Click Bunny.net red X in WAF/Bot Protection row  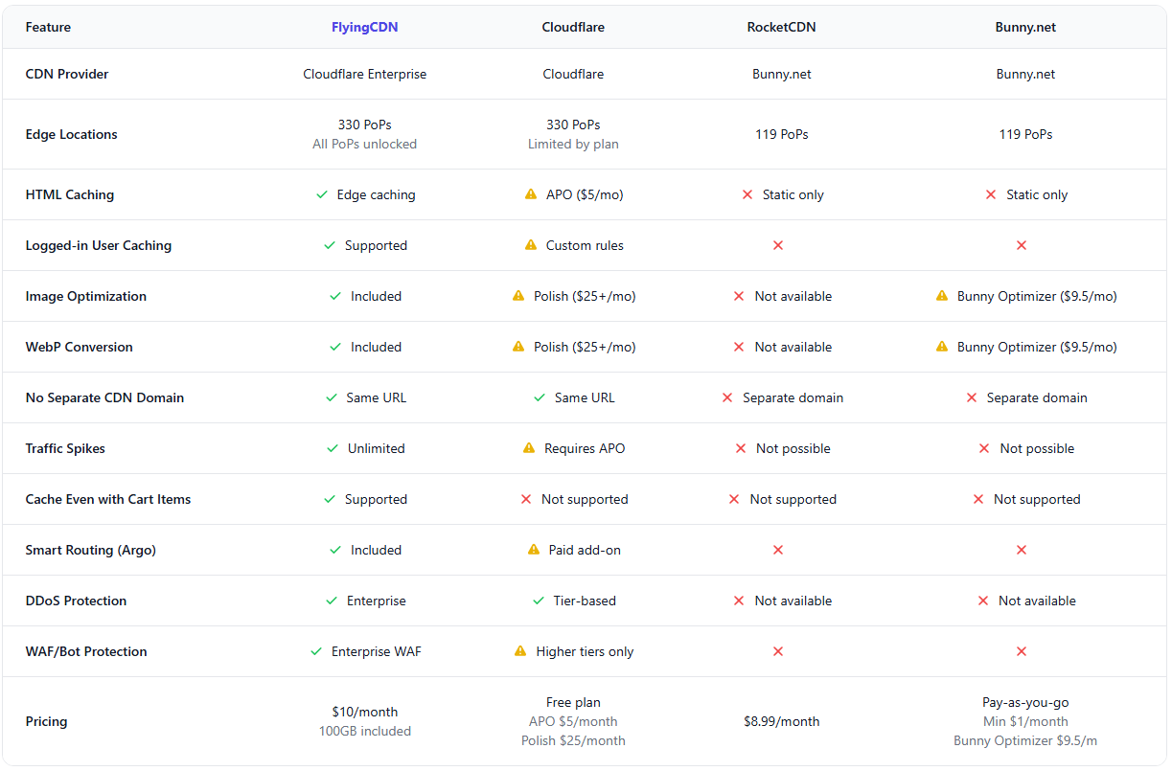pyautogui.click(x=1022, y=651)
